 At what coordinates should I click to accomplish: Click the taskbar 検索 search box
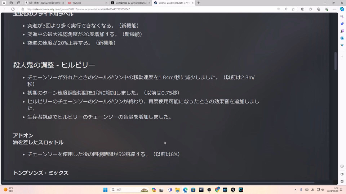pyautogui.click(x=129, y=190)
